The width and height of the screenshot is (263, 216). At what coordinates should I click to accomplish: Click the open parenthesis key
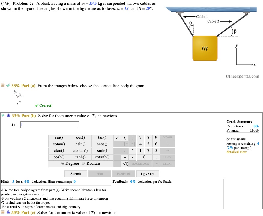tap(125, 137)
